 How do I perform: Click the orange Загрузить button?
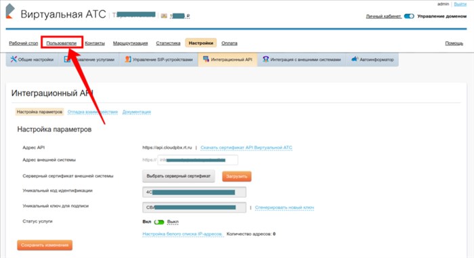pos(237,176)
